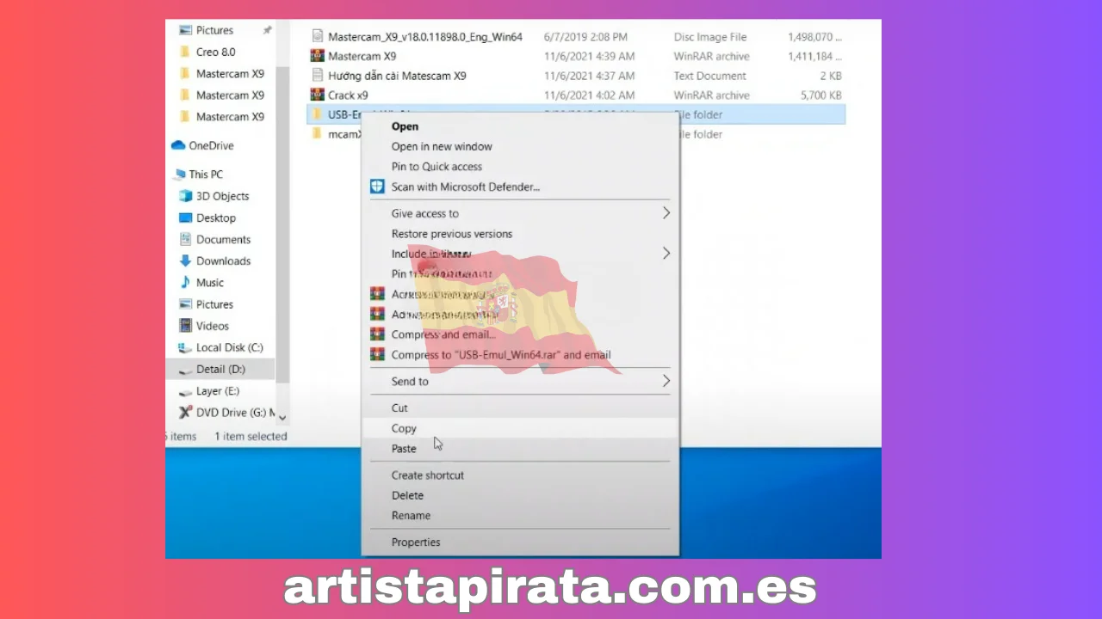
Task: Click the Disc Image File type cell
Action: point(710,37)
